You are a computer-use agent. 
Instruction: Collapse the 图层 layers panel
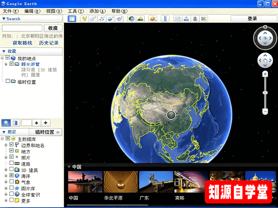[4, 132]
